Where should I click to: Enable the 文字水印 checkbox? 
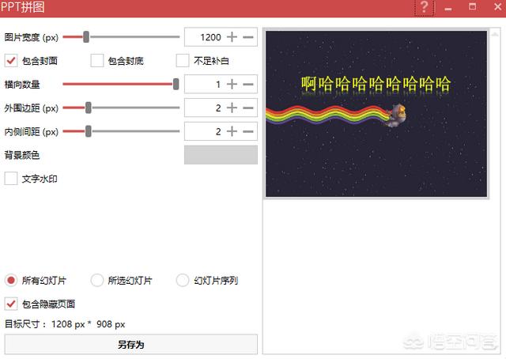11,179
